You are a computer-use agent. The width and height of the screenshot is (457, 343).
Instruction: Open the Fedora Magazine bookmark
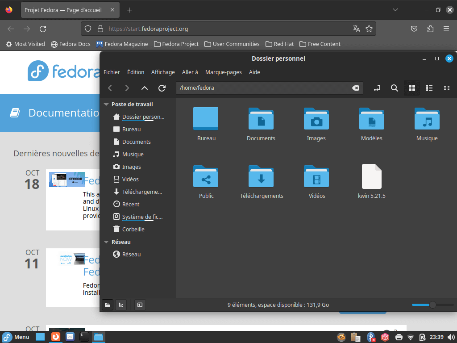(x=122, y=44)
